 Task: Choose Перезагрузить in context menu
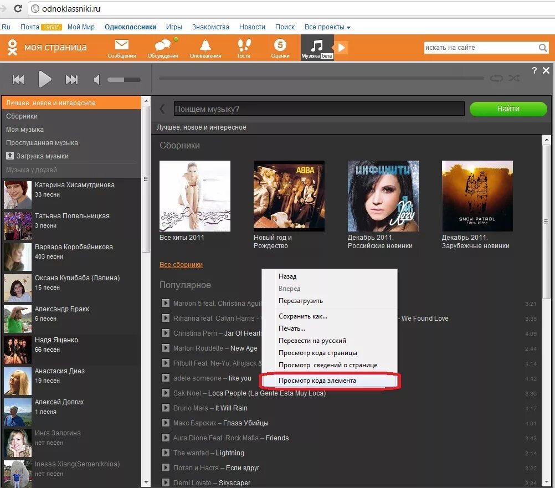pos(329,301)
